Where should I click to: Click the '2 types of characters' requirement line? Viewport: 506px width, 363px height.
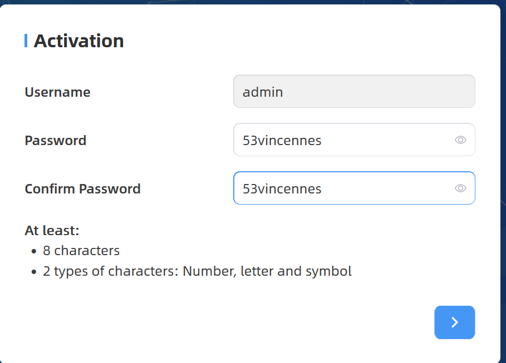197,271
